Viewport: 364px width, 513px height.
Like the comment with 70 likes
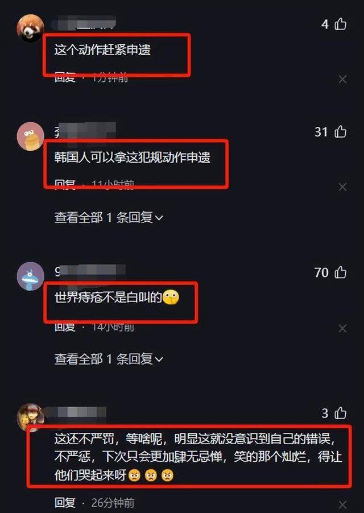coord(341,272)
